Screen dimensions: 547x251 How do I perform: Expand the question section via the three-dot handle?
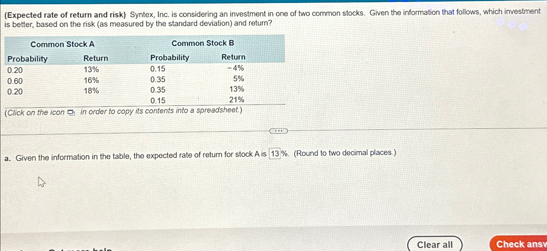278,131
